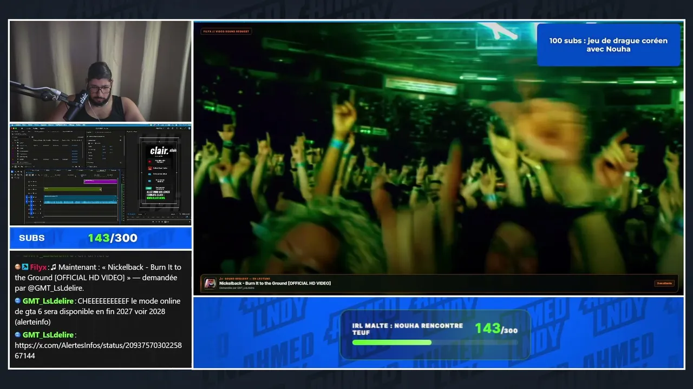The width and height of the screenshot is (693, 389).
Task: Click the "100 subs : jeu de drague coréen" banner
Action: [609, 45]
